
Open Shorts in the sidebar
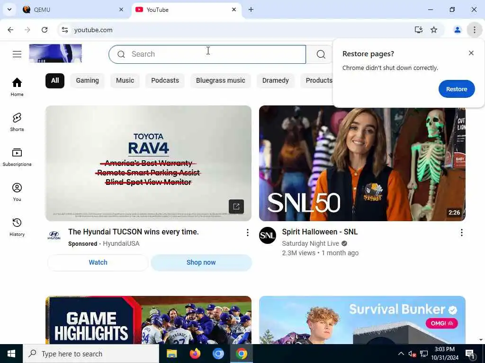[x=17, y=122]
